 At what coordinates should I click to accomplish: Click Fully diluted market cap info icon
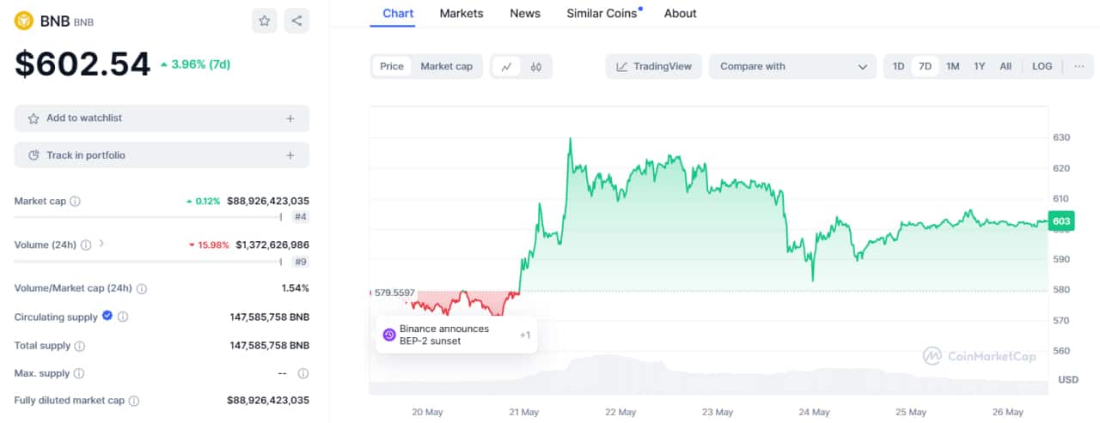coord(134,401)
